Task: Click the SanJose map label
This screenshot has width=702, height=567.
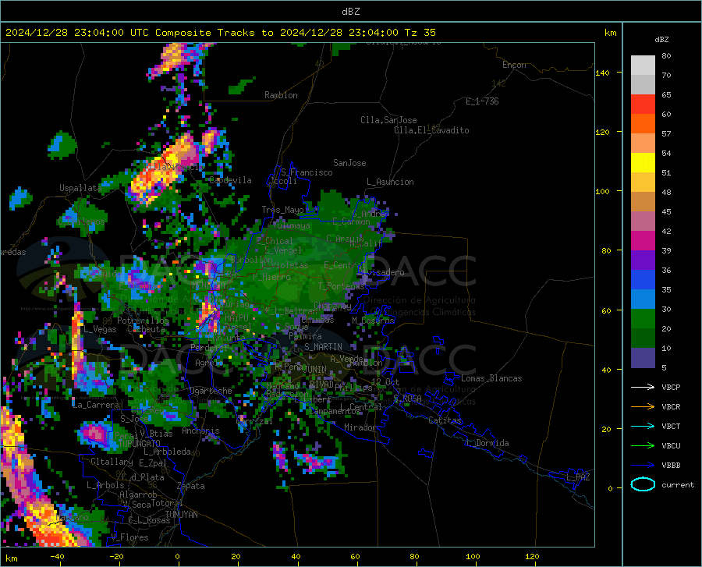Action: pyautogui.click(x=349, y=163)
